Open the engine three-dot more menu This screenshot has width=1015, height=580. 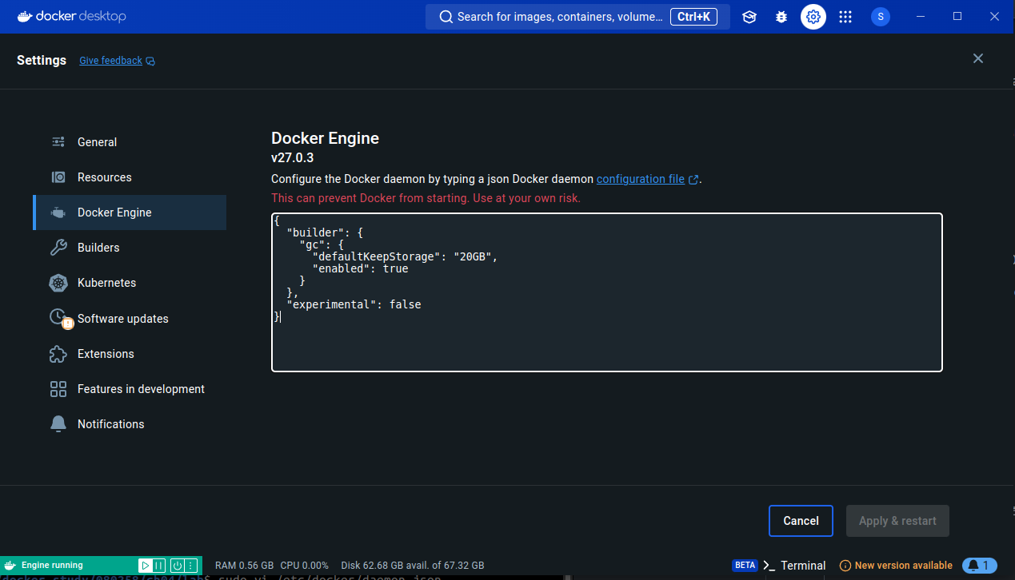[x=190, y=565]
